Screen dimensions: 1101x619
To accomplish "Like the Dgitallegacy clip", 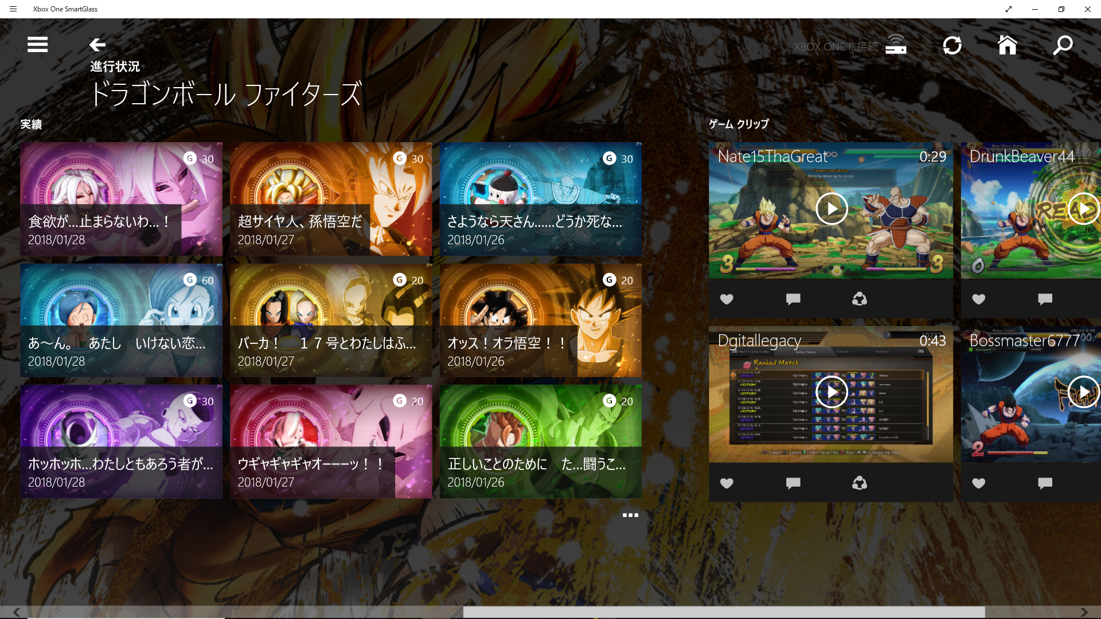I will pos(727,483).
